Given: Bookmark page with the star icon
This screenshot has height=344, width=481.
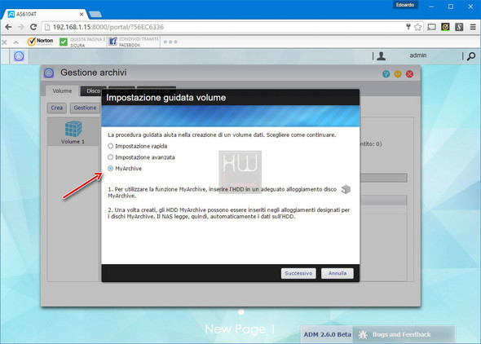Looking at the screenshot, I should [417, 27].
